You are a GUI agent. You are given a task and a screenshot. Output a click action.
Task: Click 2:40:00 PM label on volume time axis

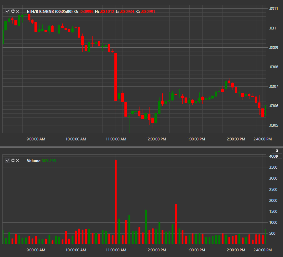tap(263, 250)
